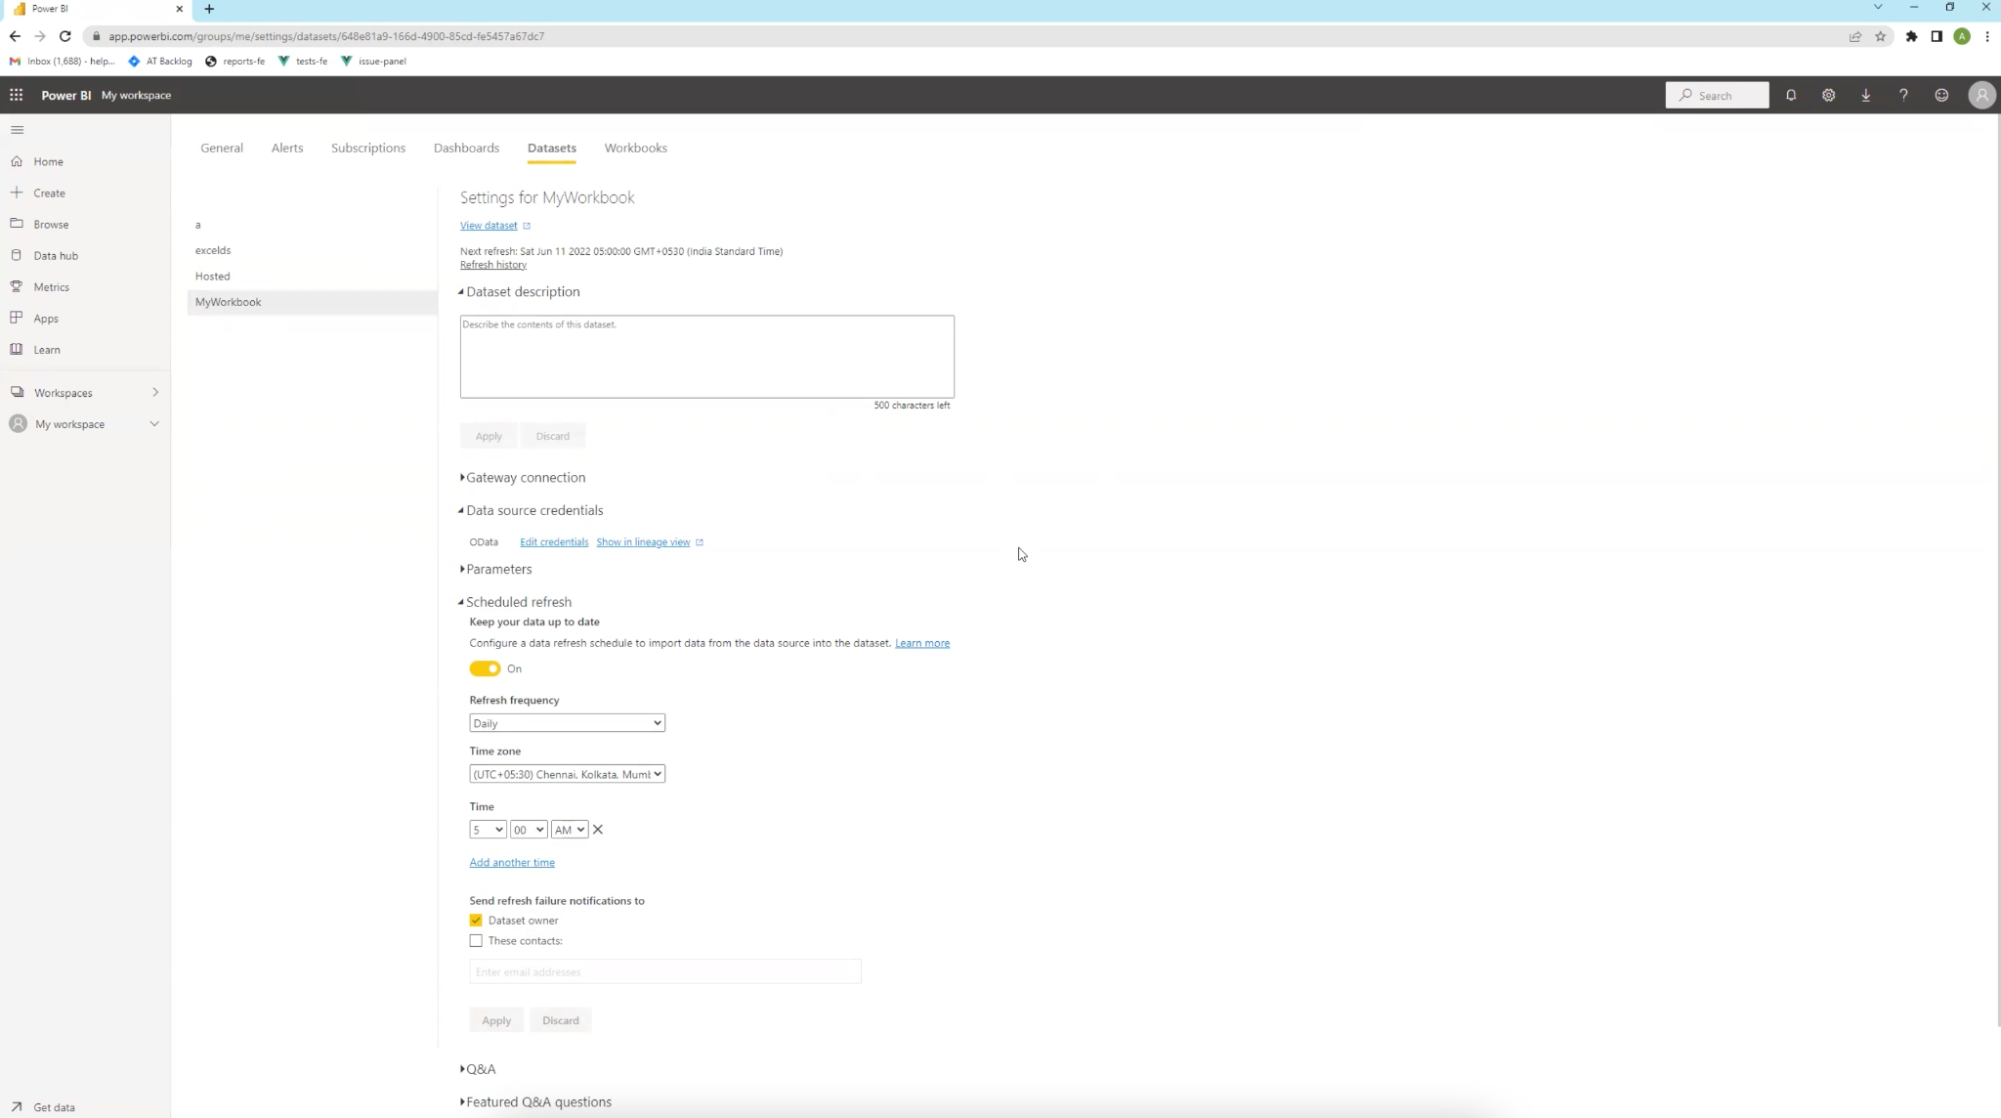Click Add another time link
Image resolution: width=2001 pixels, height=1118 pixels.
(x=512, y=862)
